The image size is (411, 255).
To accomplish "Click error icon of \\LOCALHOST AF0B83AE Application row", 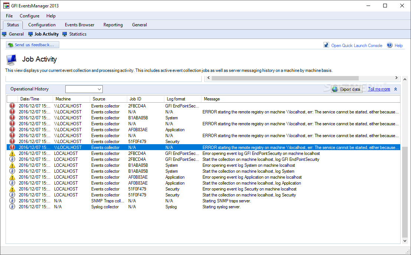I will (x=12, y=130).
